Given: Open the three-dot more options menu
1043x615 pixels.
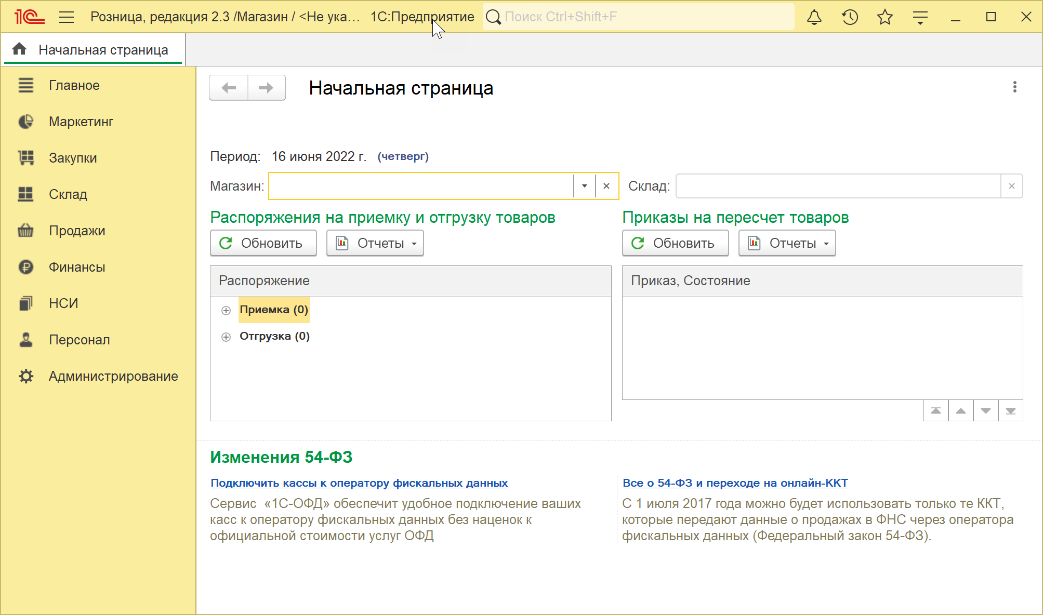Looking at the screenshot, I should pyautogui.click(x=1014, y=87).
